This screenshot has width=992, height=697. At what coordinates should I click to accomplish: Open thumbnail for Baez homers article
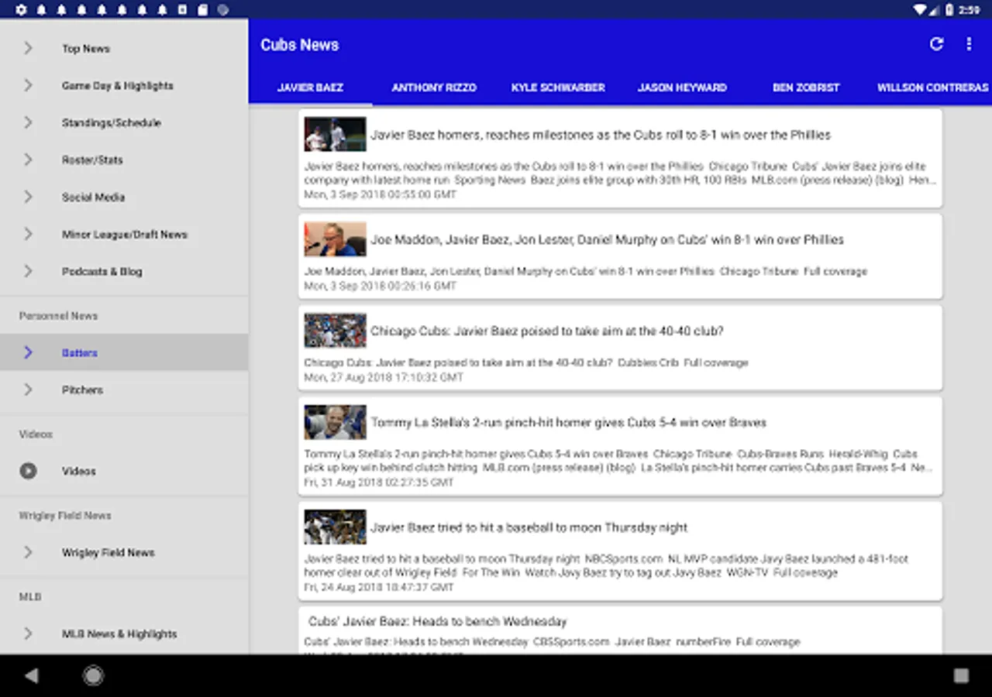tap(335, 134)
